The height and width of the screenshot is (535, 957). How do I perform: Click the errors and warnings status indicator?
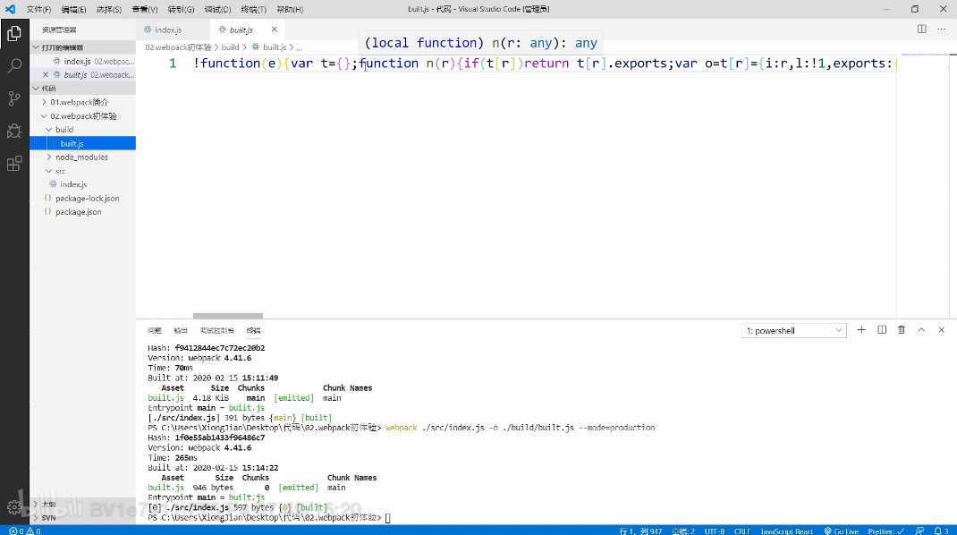pos(25,531)
